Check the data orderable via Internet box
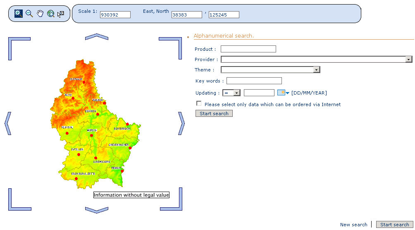 [x=199, y=104]
